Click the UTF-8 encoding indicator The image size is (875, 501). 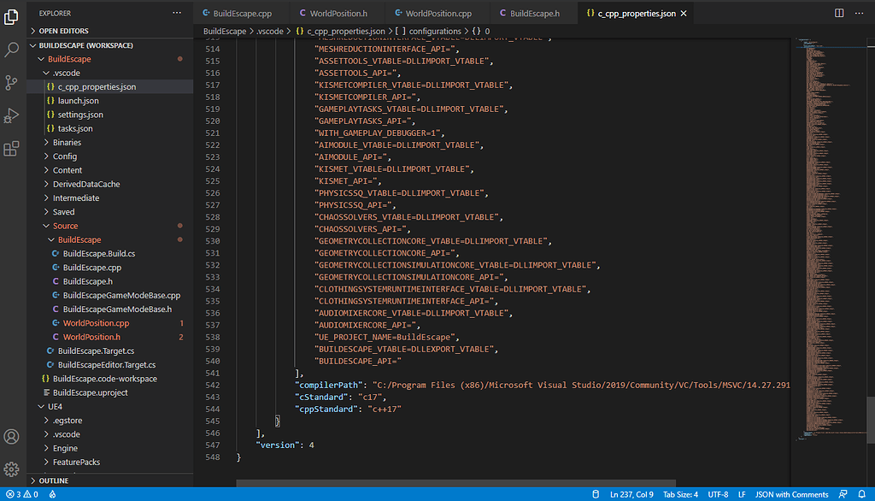[x=718, y=494]
